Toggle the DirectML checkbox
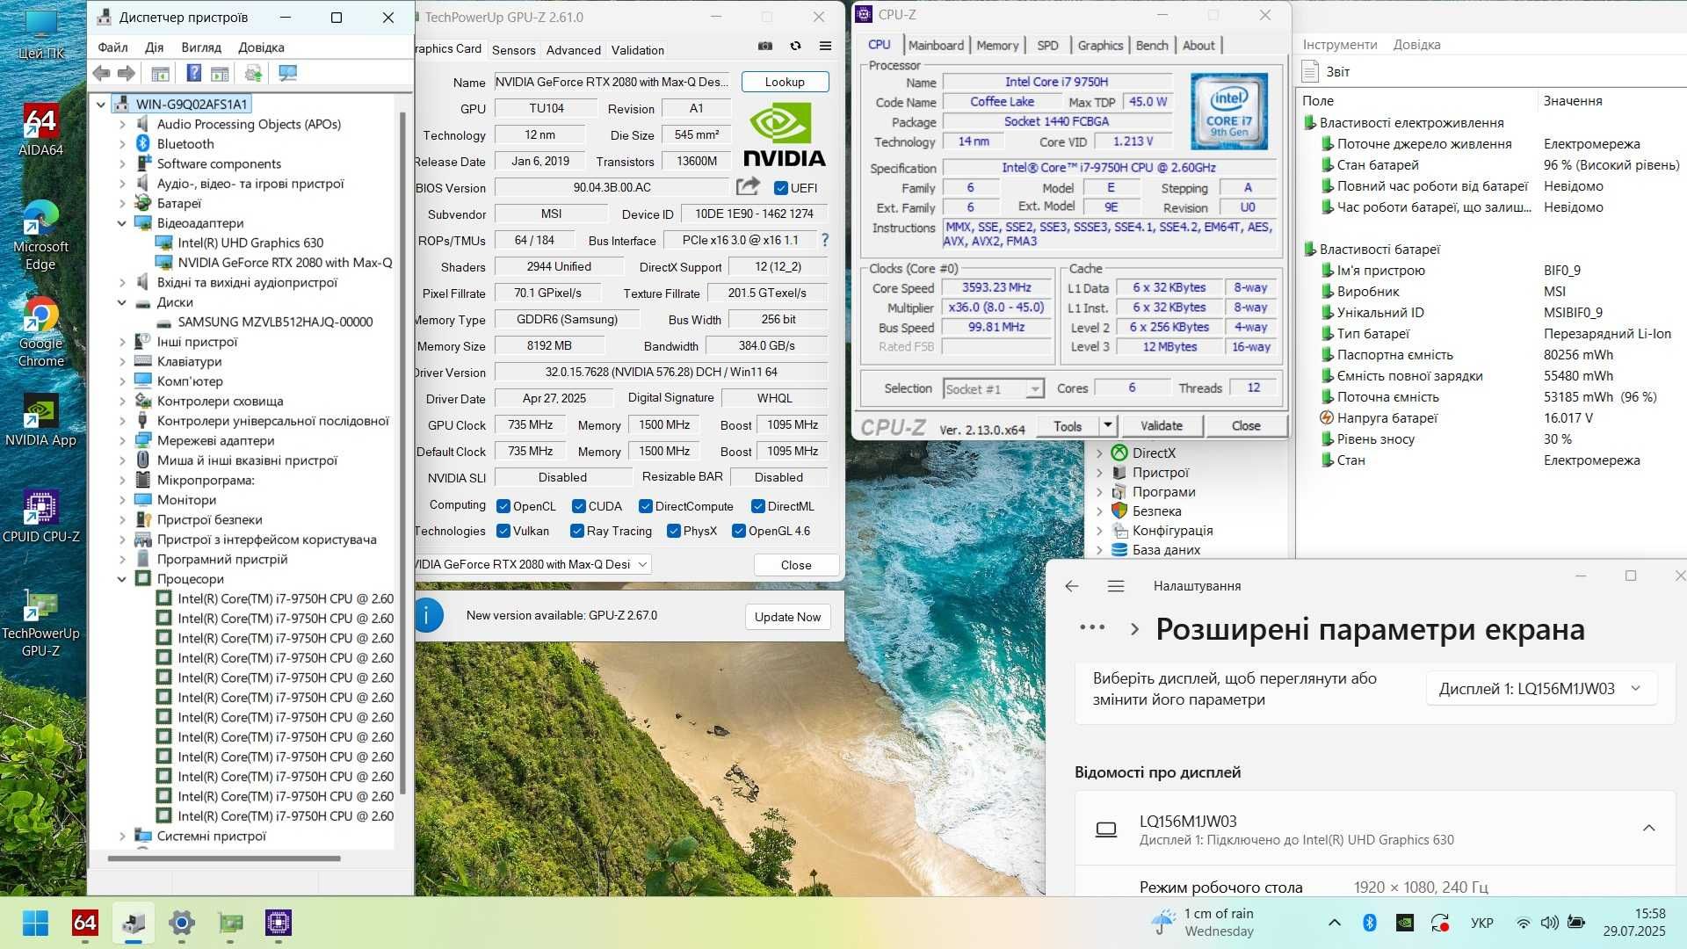Image resolution: width=1687 pixels, height=949 pixels. point(758,506)
